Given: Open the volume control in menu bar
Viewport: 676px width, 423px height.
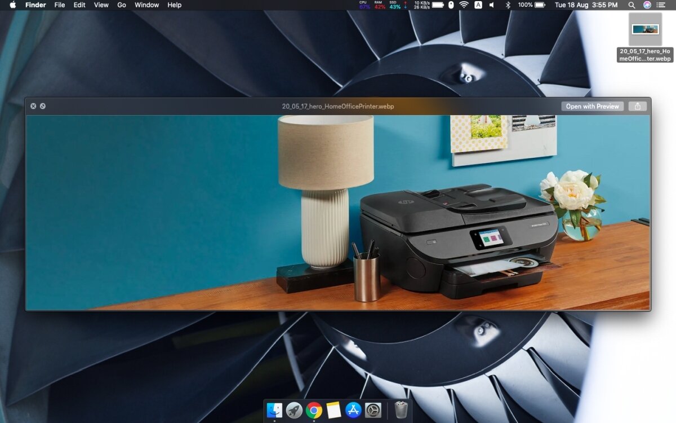Looking at the screenshot, I should (492, 5).
